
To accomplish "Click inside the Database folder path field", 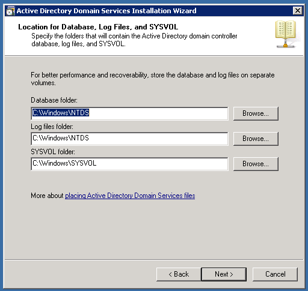I will [x=129, y=113].
